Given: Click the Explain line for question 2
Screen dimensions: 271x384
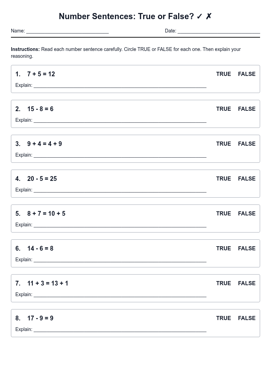Looking at the screenshot, I should pos(120,120).
